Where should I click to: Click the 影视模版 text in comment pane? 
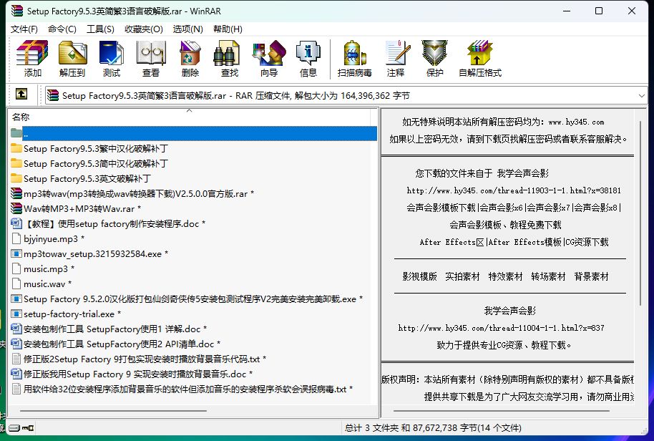[x=419, y=276]
